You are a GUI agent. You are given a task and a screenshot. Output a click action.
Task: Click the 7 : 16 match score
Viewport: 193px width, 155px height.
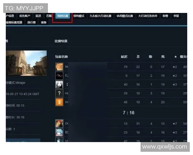coord(129,113)
